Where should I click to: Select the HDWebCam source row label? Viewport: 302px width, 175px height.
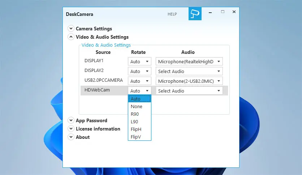[x=97, y=90]
